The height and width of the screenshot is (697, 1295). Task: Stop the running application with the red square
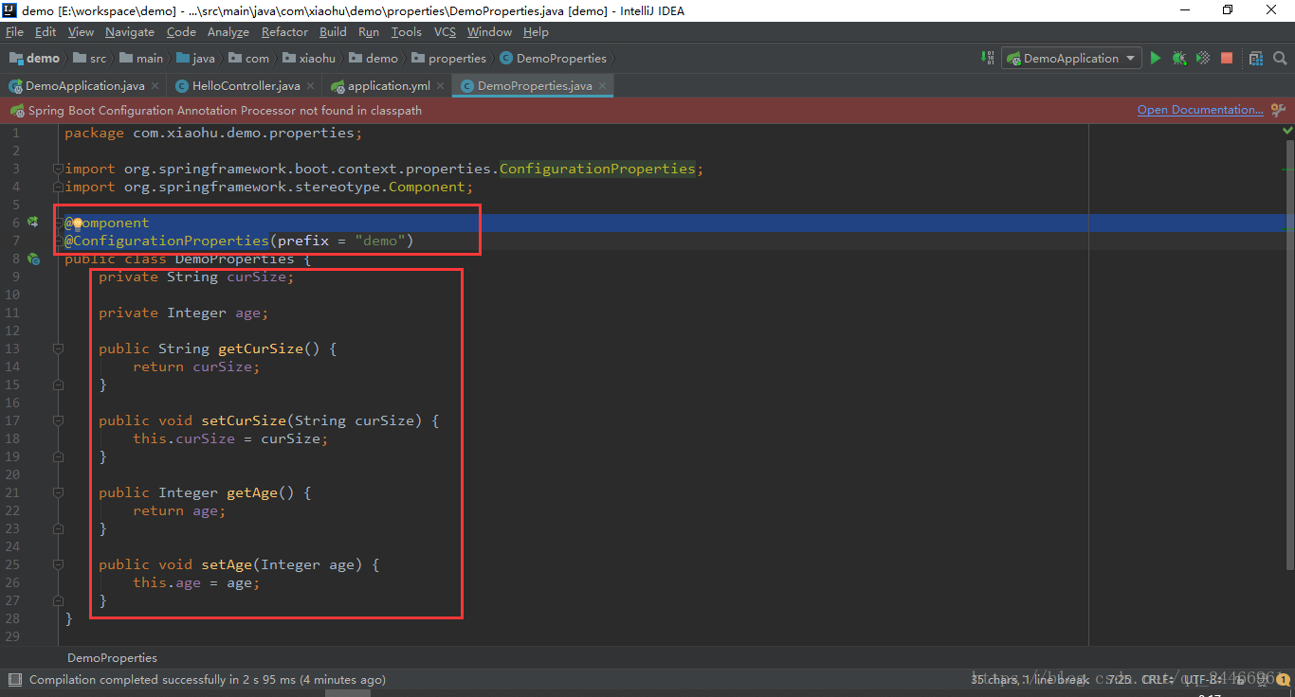[x=1226, y=58]
